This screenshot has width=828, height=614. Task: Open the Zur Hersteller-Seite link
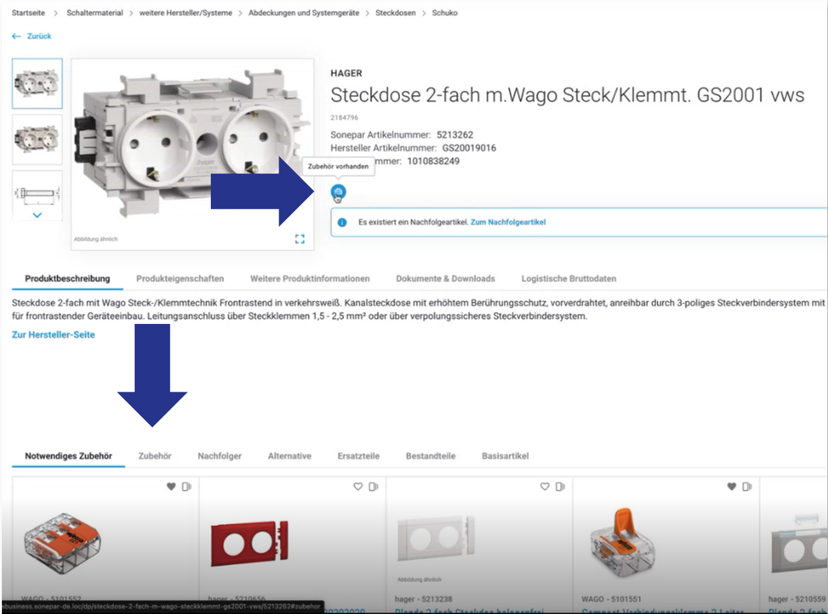53,335
